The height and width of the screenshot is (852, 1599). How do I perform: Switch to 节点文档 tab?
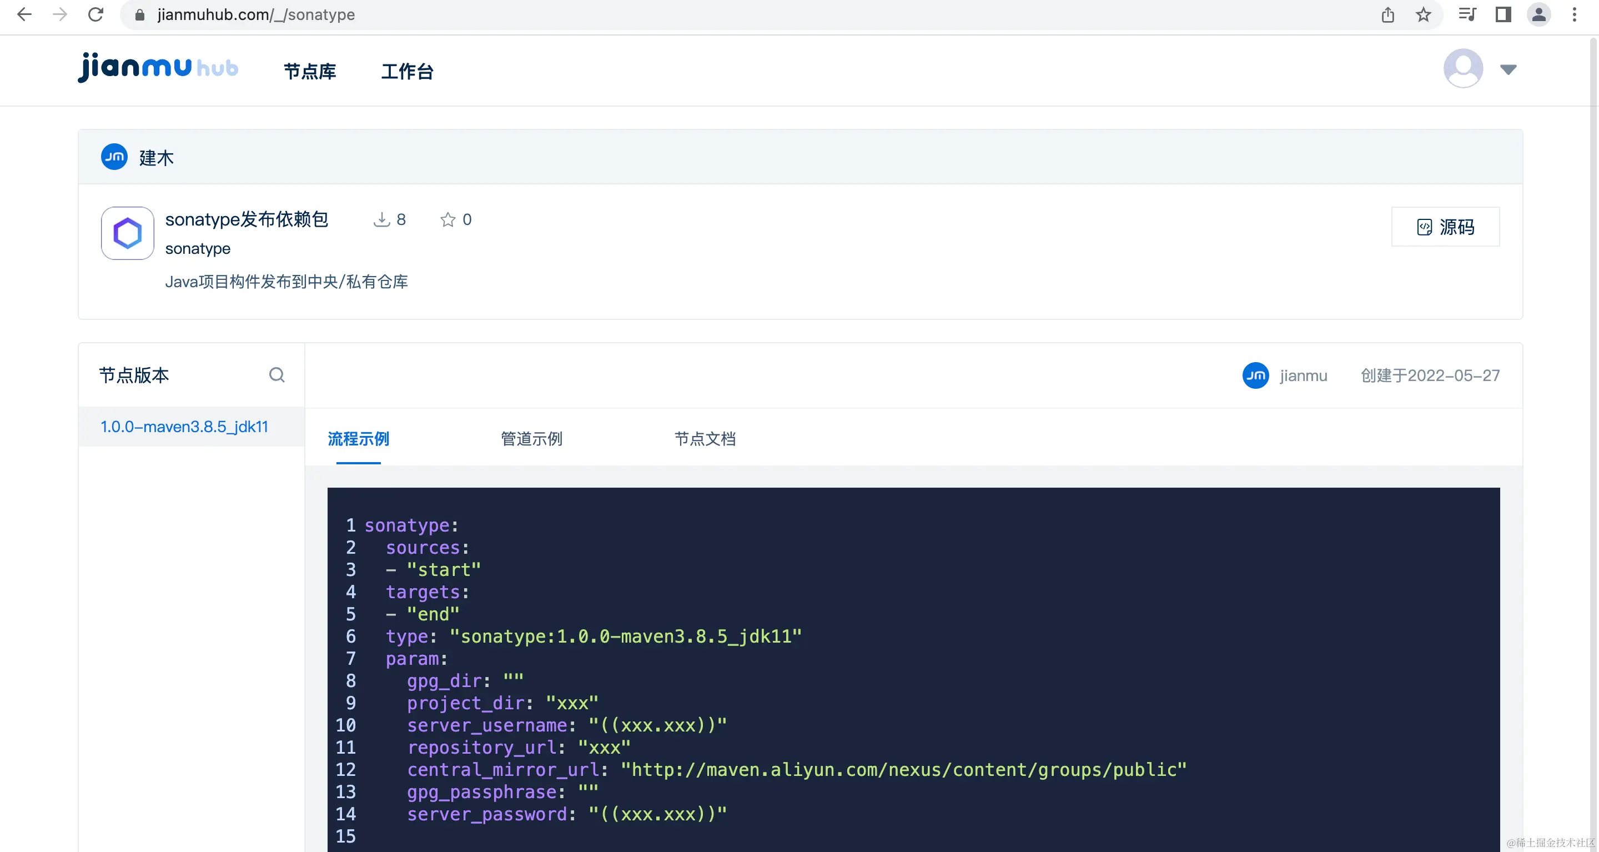tap(705, 439)
